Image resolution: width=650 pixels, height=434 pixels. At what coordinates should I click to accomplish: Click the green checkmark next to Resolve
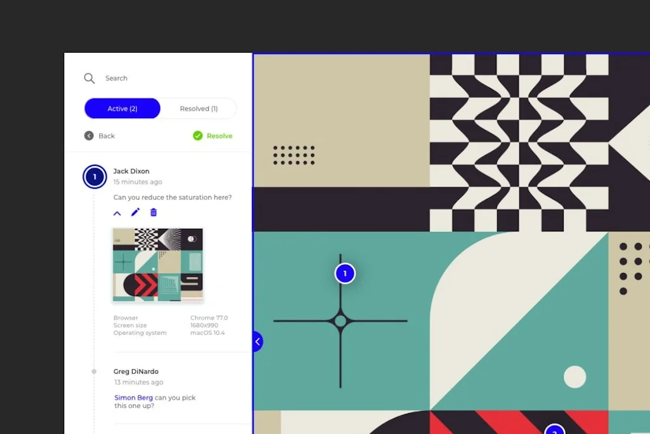point(197,135)
